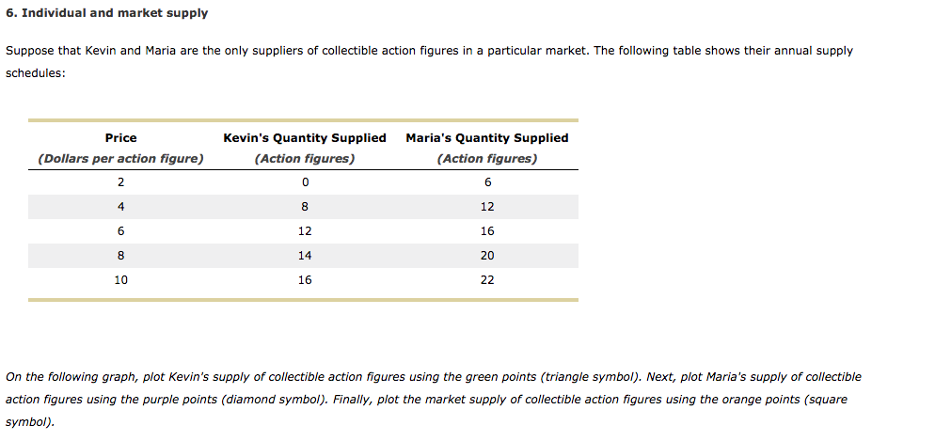Click the price 8 row label
The width and height of the screenshot is (951, 441).
(x=120, y=256)
